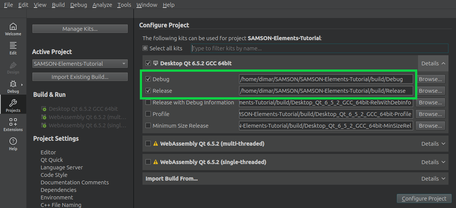Open the Welcome mode
This screenshot has height=208, width=456.
[13, 29]
